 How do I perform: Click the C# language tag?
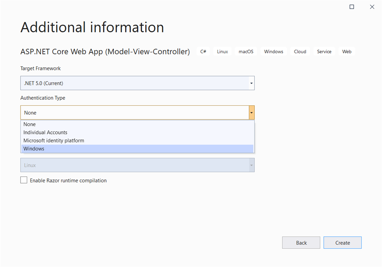(203, 52)
